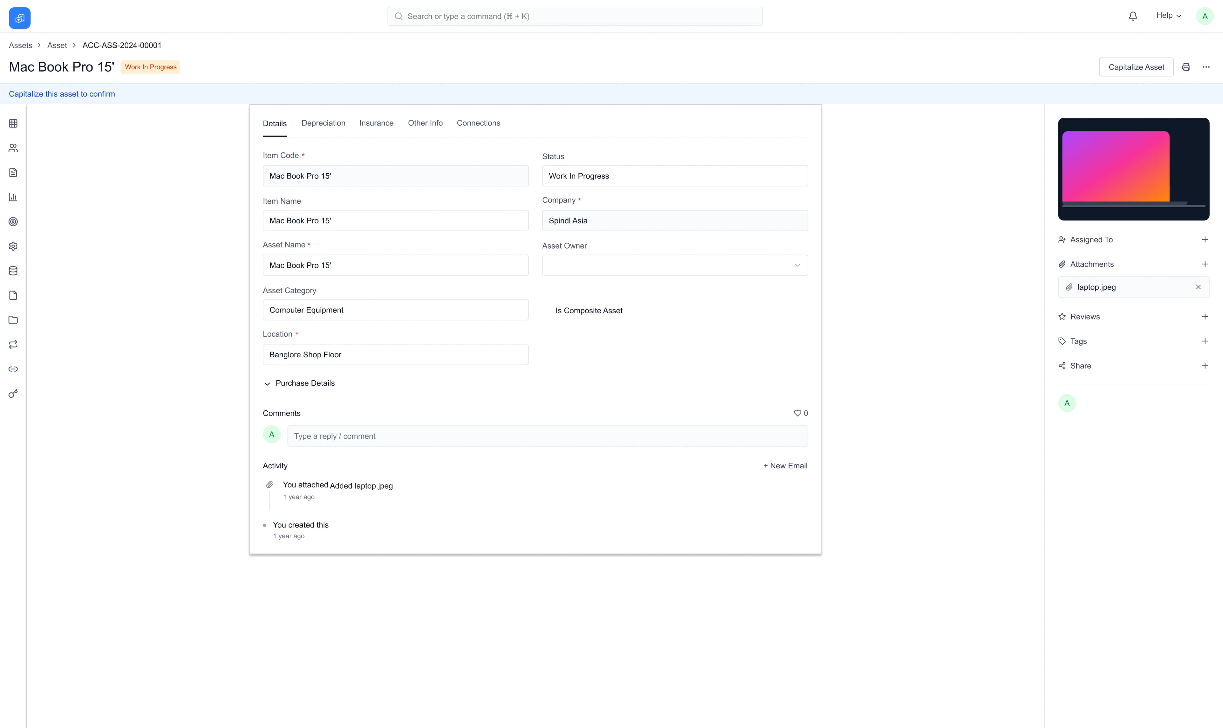Select the database sidebar icon
Viewport: 1223px width, 728px height.
(x=13, y=270)
